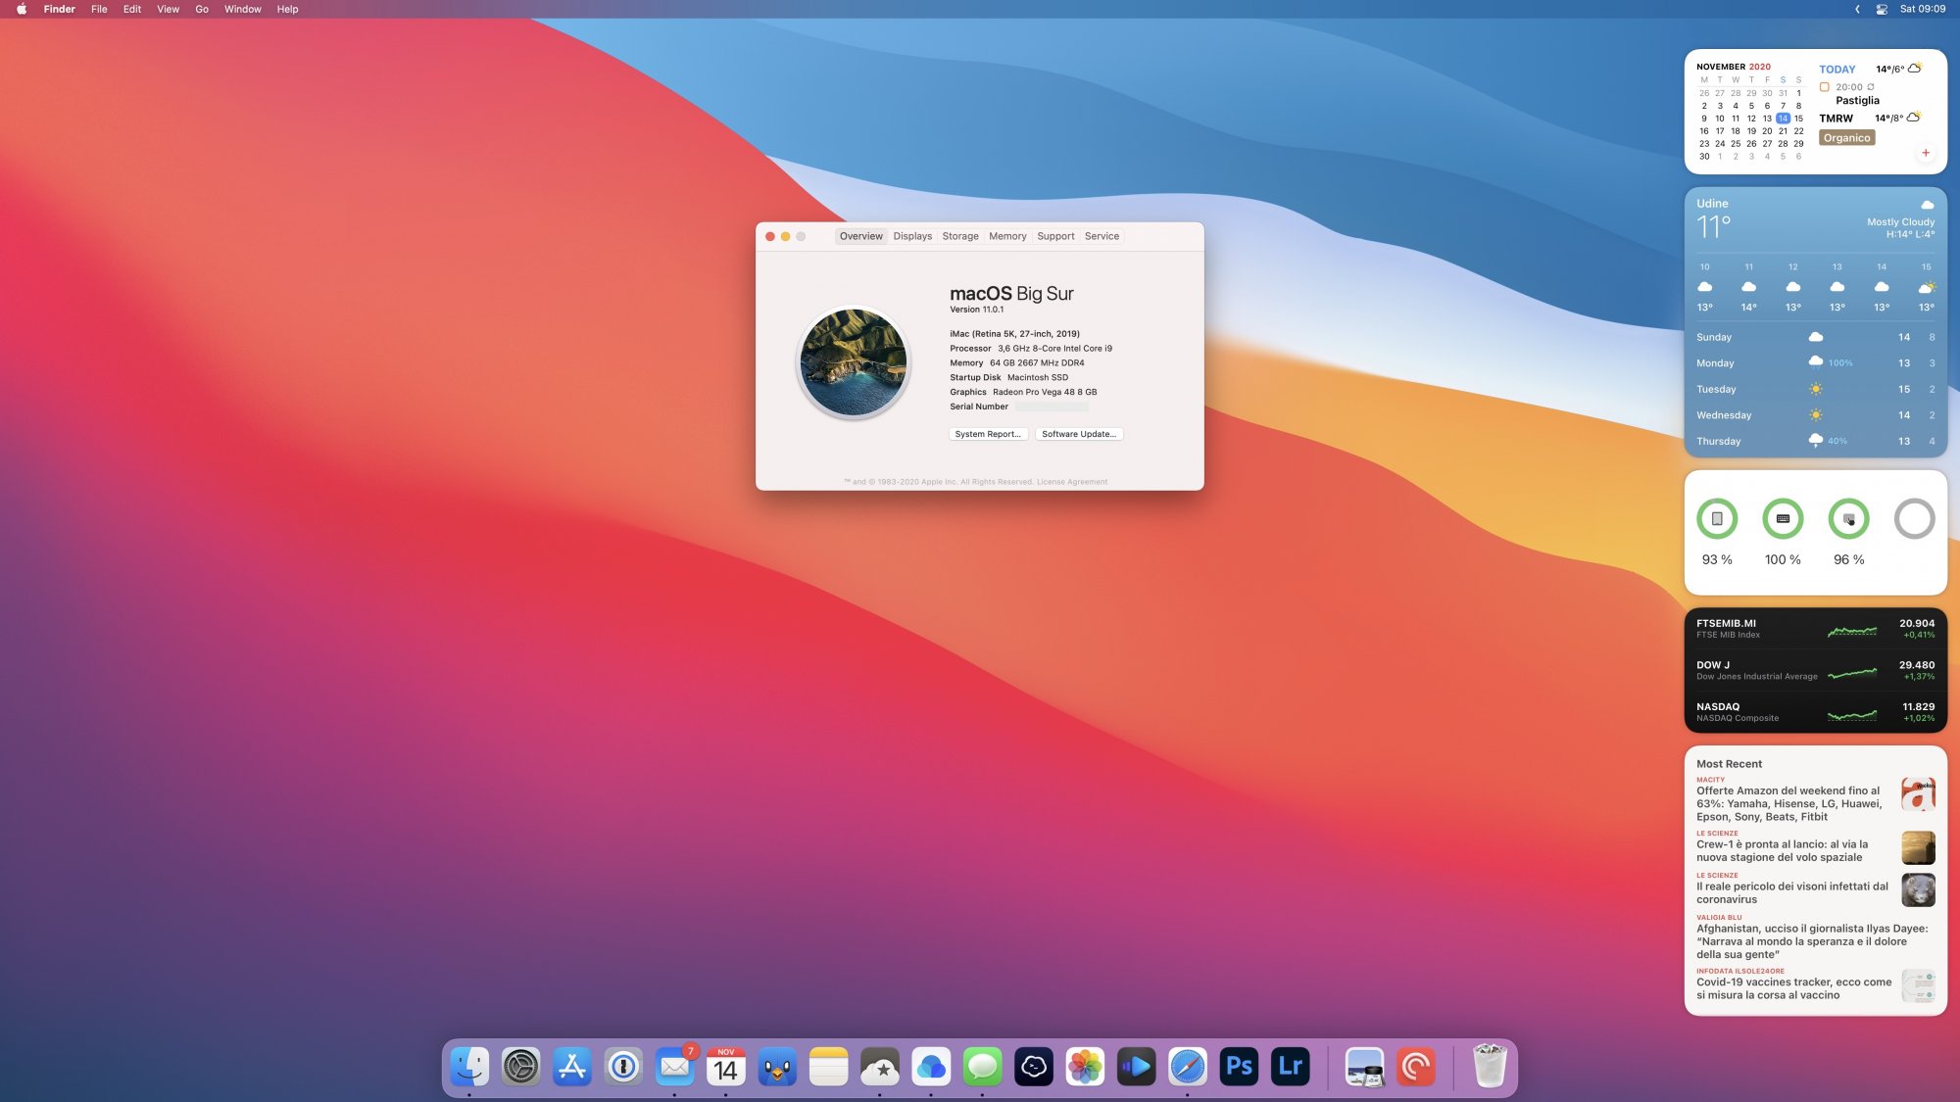Open the Finder menu

[x=60, y=9]
